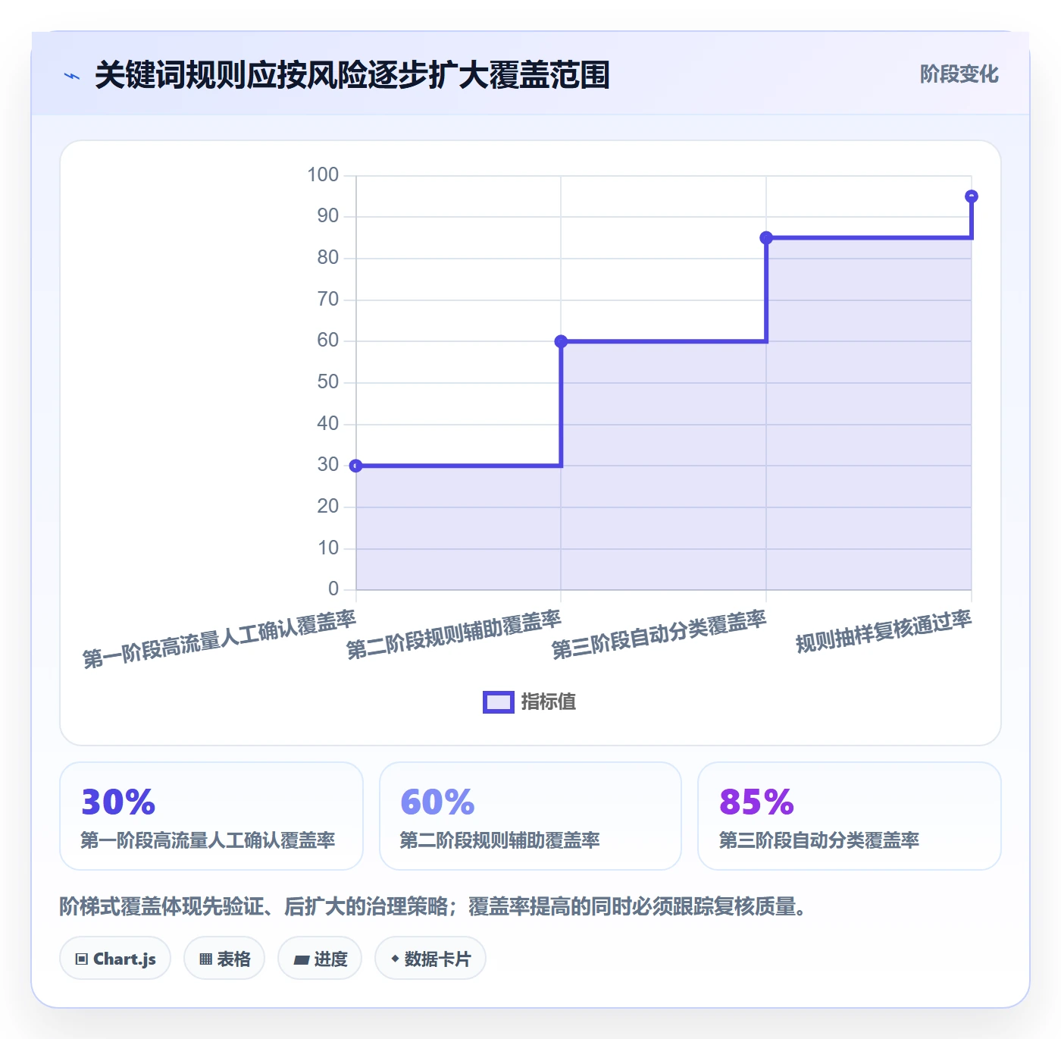Click axis label 规则抽样复核通过率

coord(884,632)
